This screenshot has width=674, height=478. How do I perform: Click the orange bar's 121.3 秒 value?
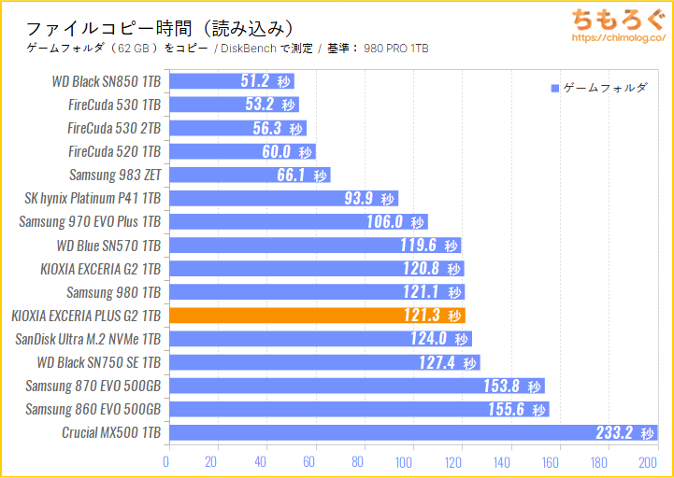tap(433, 316)
